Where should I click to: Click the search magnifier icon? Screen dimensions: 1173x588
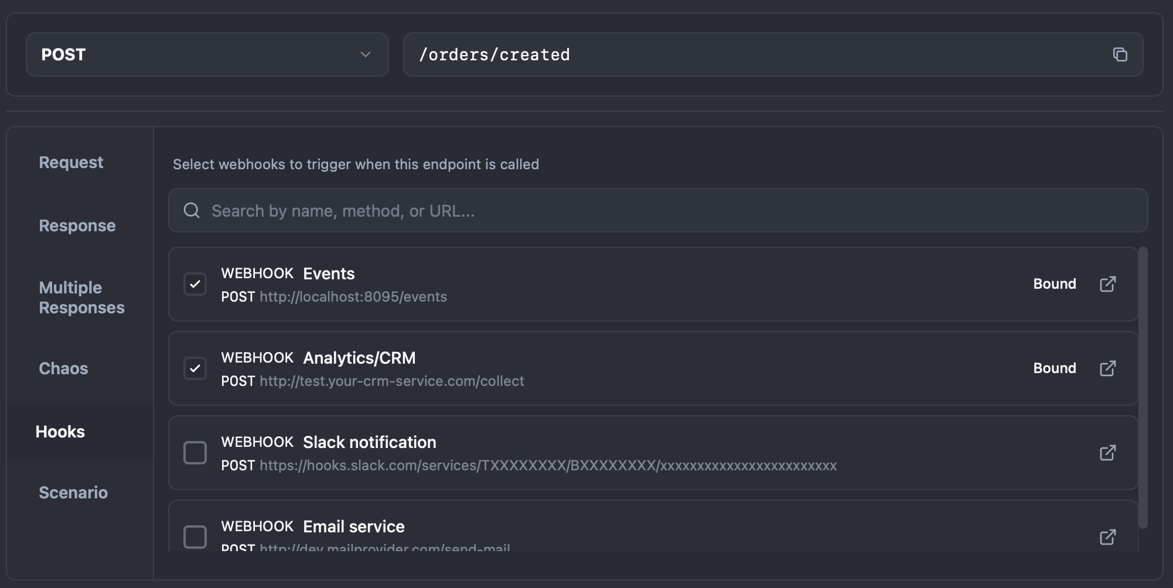pyautogui.click(x=192, y=210)
